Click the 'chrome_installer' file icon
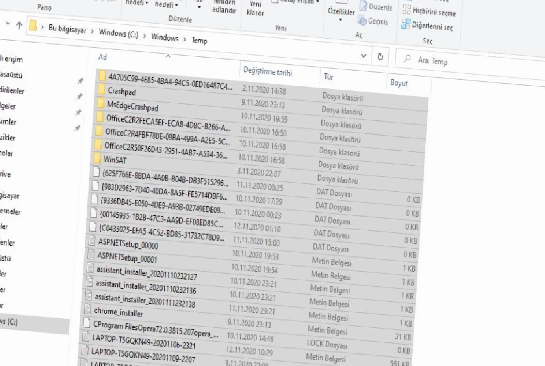545x366 pixels. click(x=88, y=309)
